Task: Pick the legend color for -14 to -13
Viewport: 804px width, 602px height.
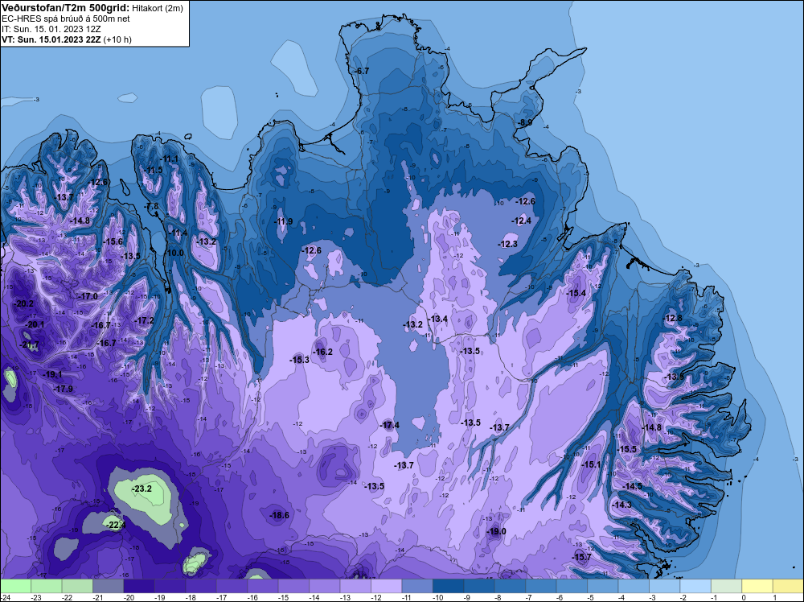Action: tap(325, 586)
